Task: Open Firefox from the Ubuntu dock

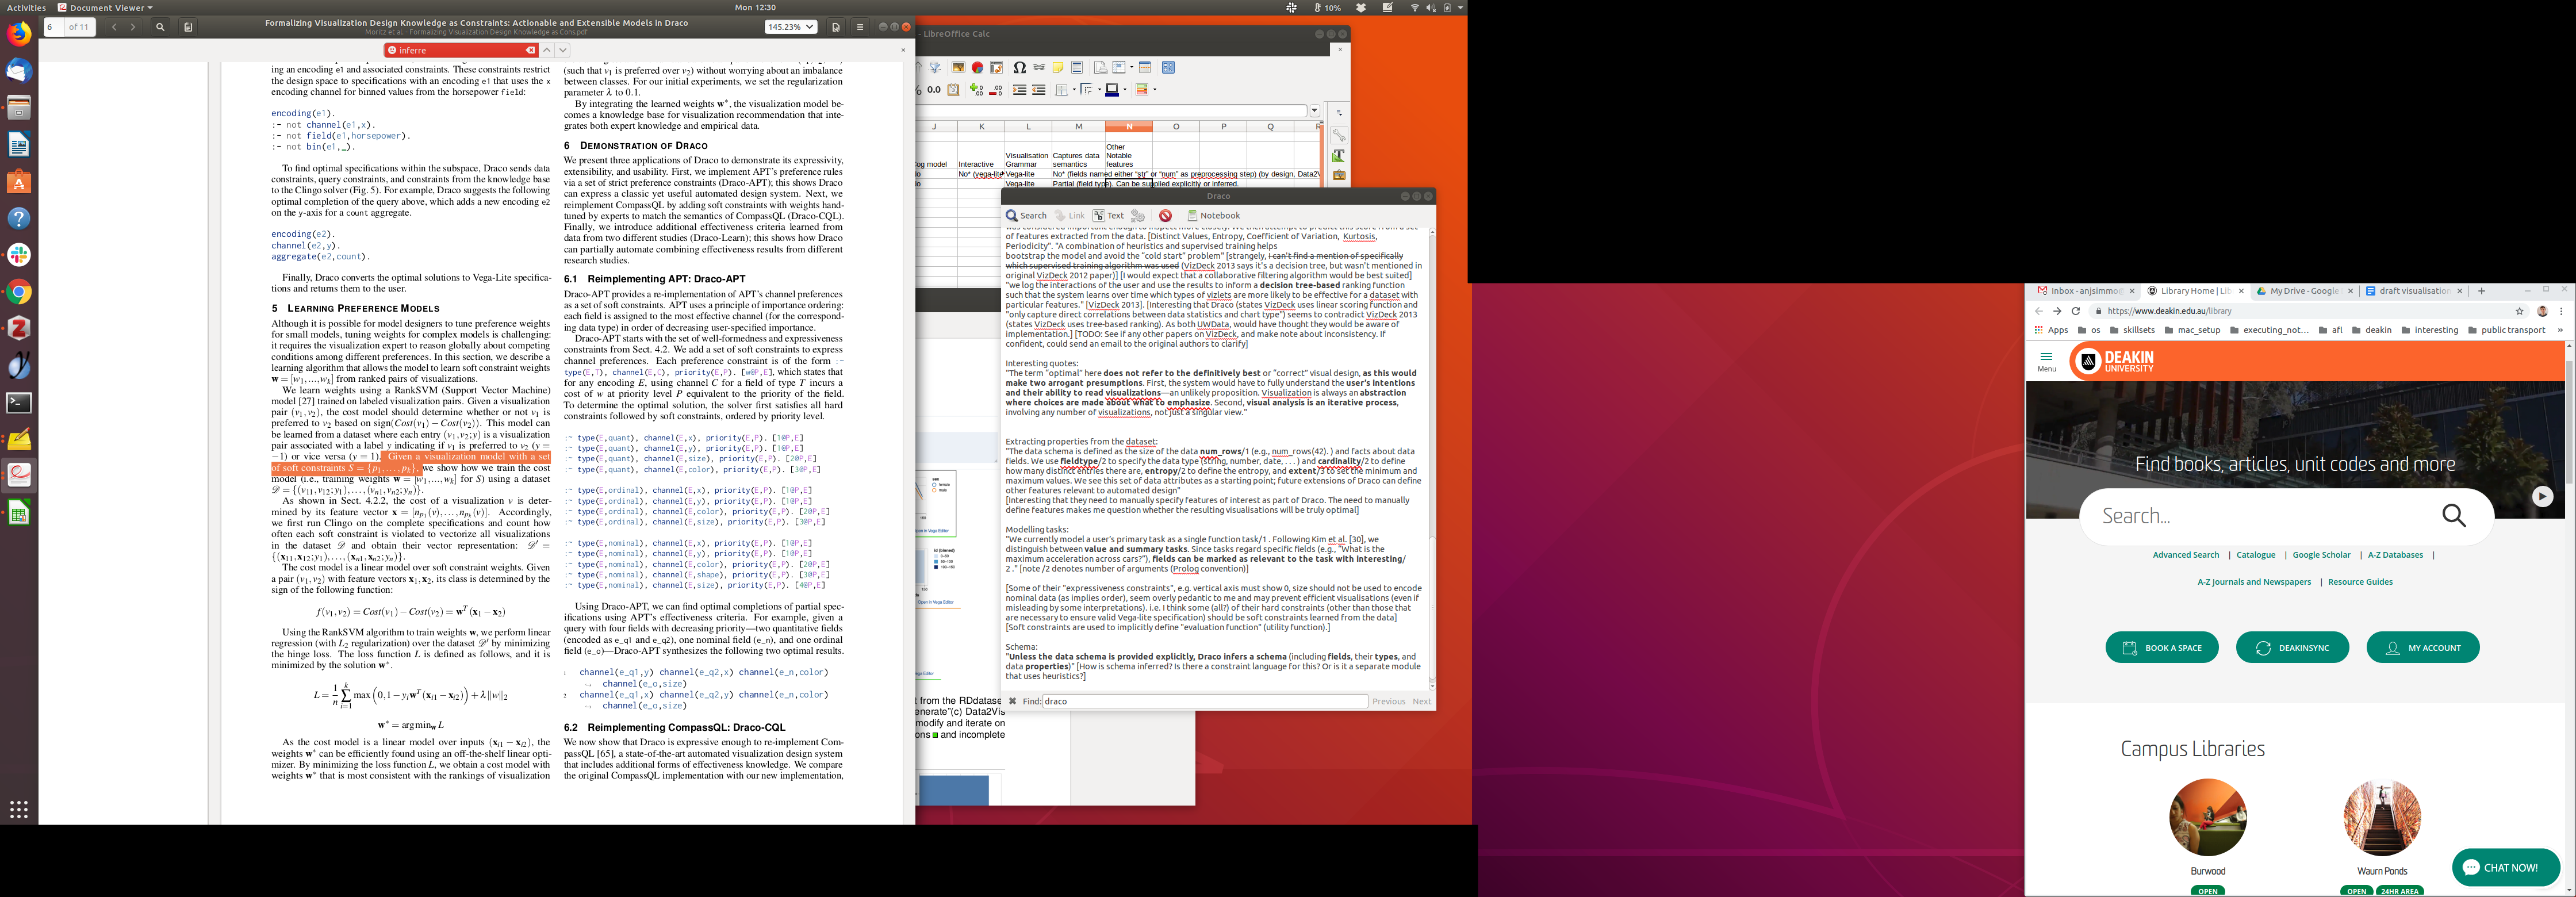Action: click(x=19, y=34)
